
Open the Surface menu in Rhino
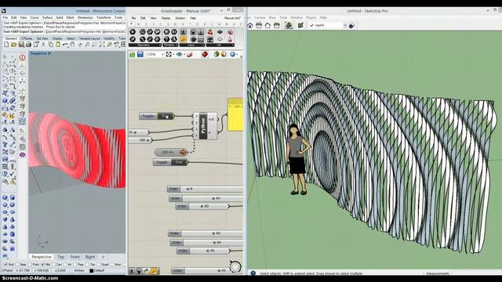47,17
